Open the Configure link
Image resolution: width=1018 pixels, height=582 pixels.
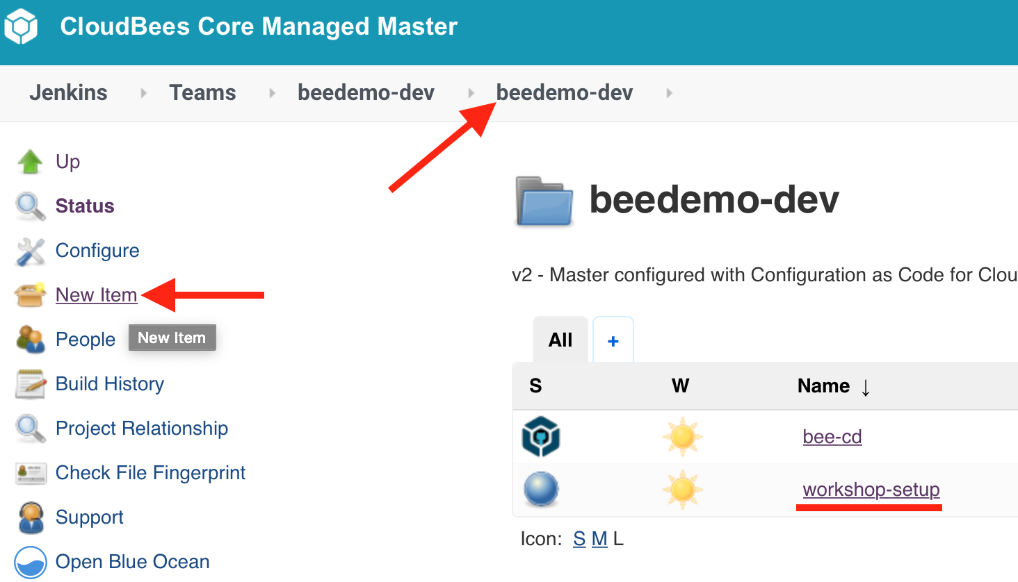pyautogui.click(x=97, y=251)
